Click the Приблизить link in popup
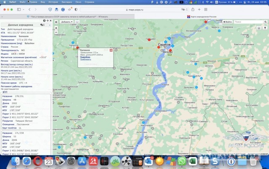269x169 pixels. pos(86,59)
